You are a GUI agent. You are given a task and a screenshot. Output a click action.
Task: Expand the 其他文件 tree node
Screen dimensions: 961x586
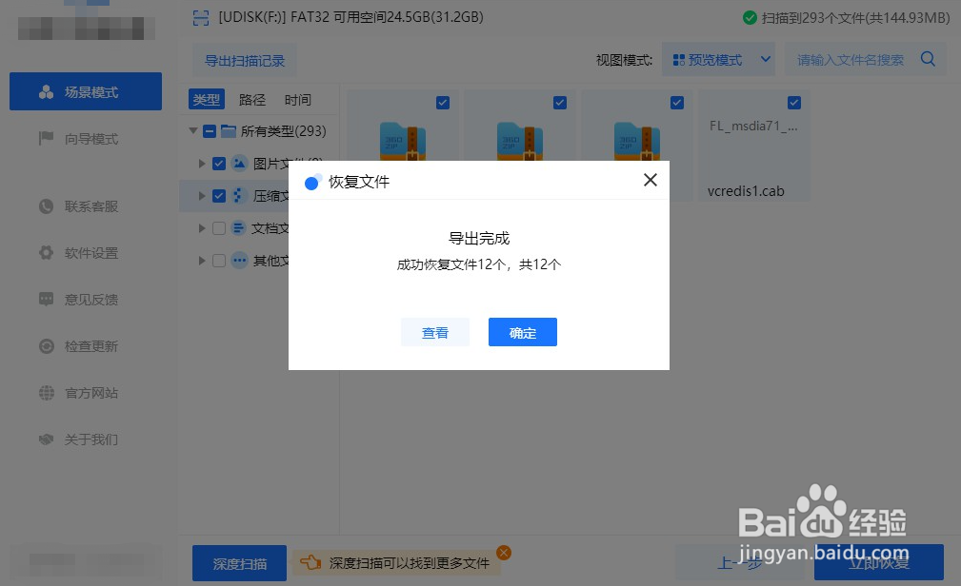(201, 260)
